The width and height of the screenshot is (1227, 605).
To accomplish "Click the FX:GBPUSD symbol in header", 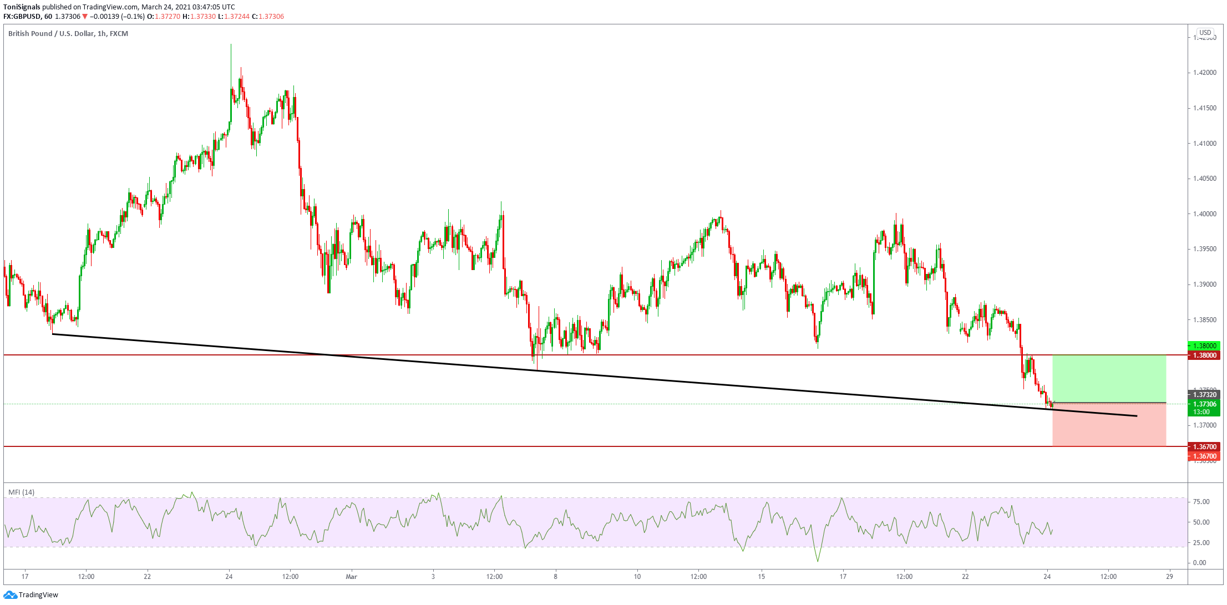I will pyautogui.click(x=22, y=17).
